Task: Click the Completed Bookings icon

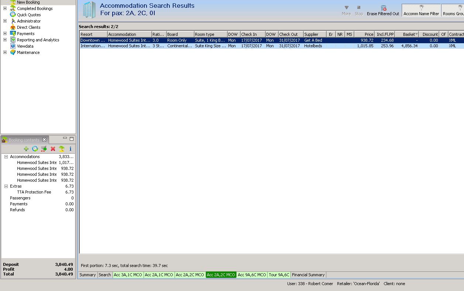Action: tap(13, 8)
